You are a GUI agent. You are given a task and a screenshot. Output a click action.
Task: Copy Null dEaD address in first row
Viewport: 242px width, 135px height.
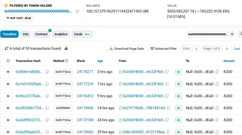point(217,72)
